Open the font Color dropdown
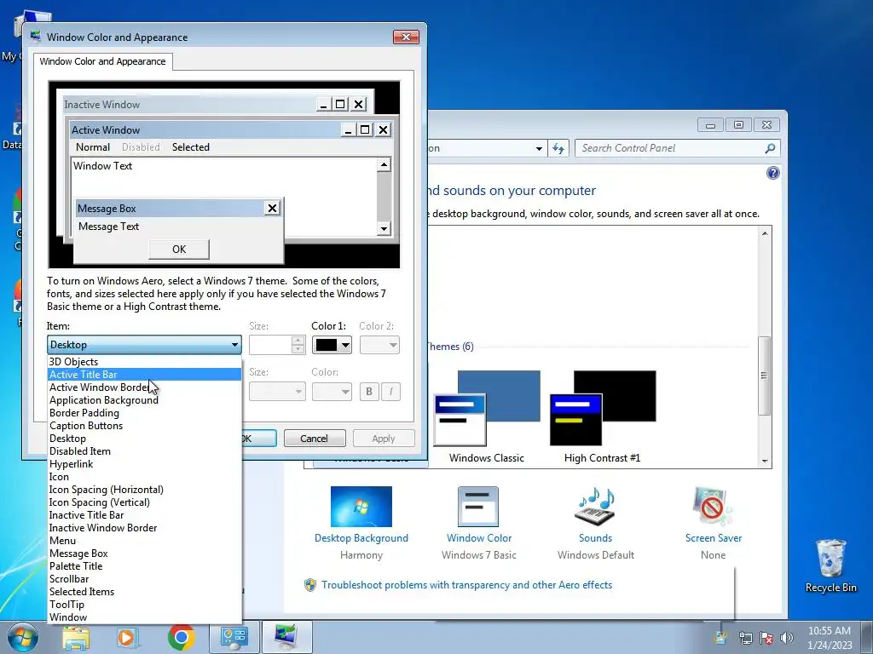873x654 pixels. tap(332, 392)
